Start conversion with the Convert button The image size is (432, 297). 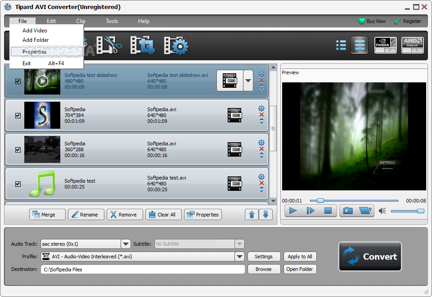click(370, 256)
